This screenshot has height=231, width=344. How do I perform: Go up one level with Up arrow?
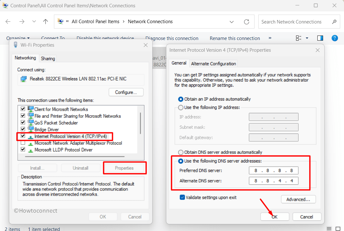coord(45,22)
